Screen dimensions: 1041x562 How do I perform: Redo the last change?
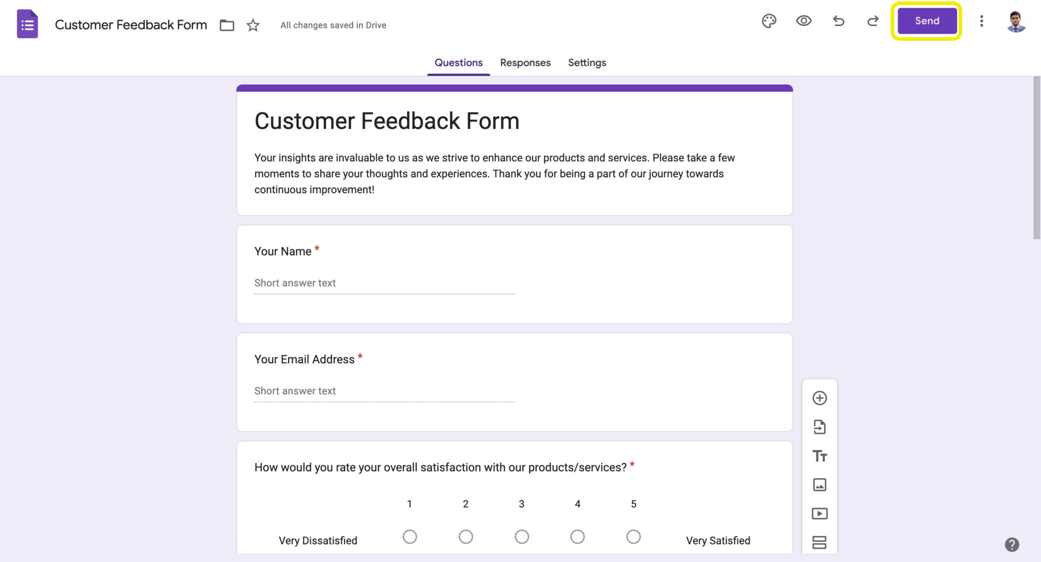[x=873, y=21]
